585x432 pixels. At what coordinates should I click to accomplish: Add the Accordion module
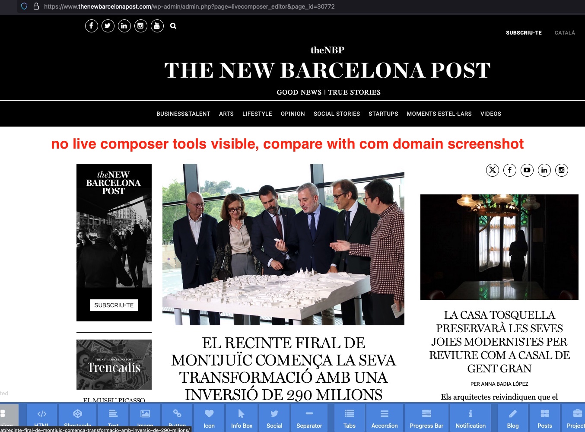pos(385,418)
